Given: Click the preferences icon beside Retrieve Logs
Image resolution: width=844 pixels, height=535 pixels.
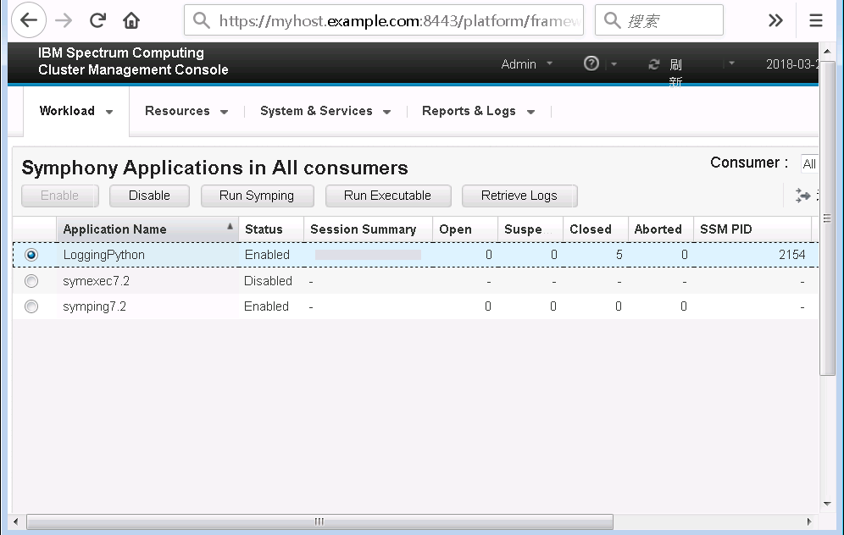Looking at the screenshot, I should tap(802, 196).
